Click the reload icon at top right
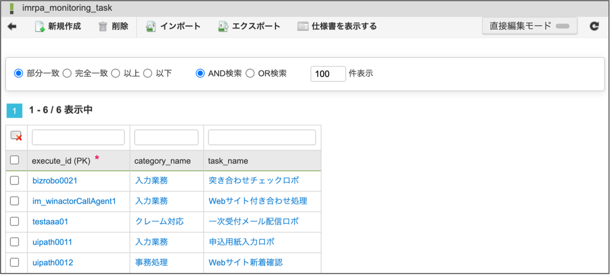The width and height of the screenshot is (612, 277). coord(594,26)
